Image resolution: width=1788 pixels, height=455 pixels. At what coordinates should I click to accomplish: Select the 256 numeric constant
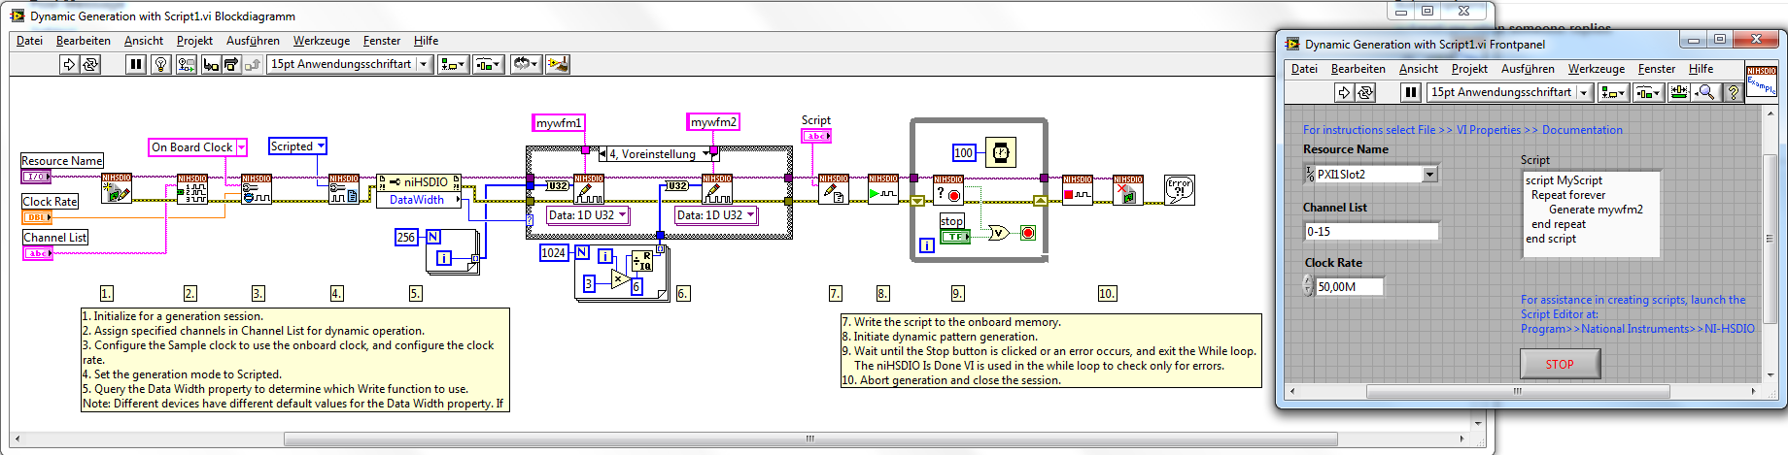[406, 237]
